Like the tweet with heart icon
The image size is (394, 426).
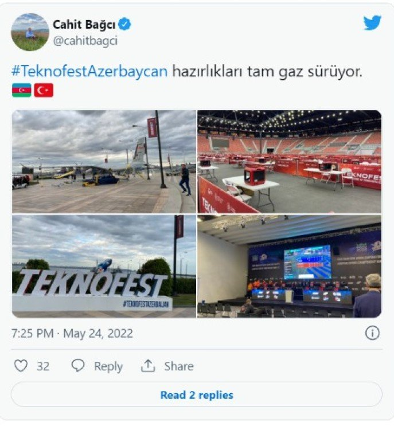click(21, 366)
